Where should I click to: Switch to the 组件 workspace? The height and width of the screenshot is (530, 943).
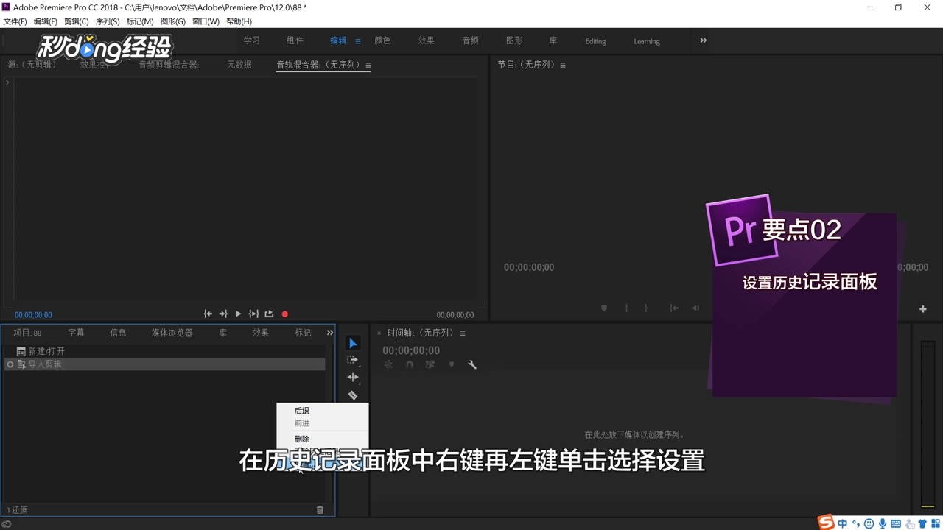pyautogui.click(x=295, y=40)
